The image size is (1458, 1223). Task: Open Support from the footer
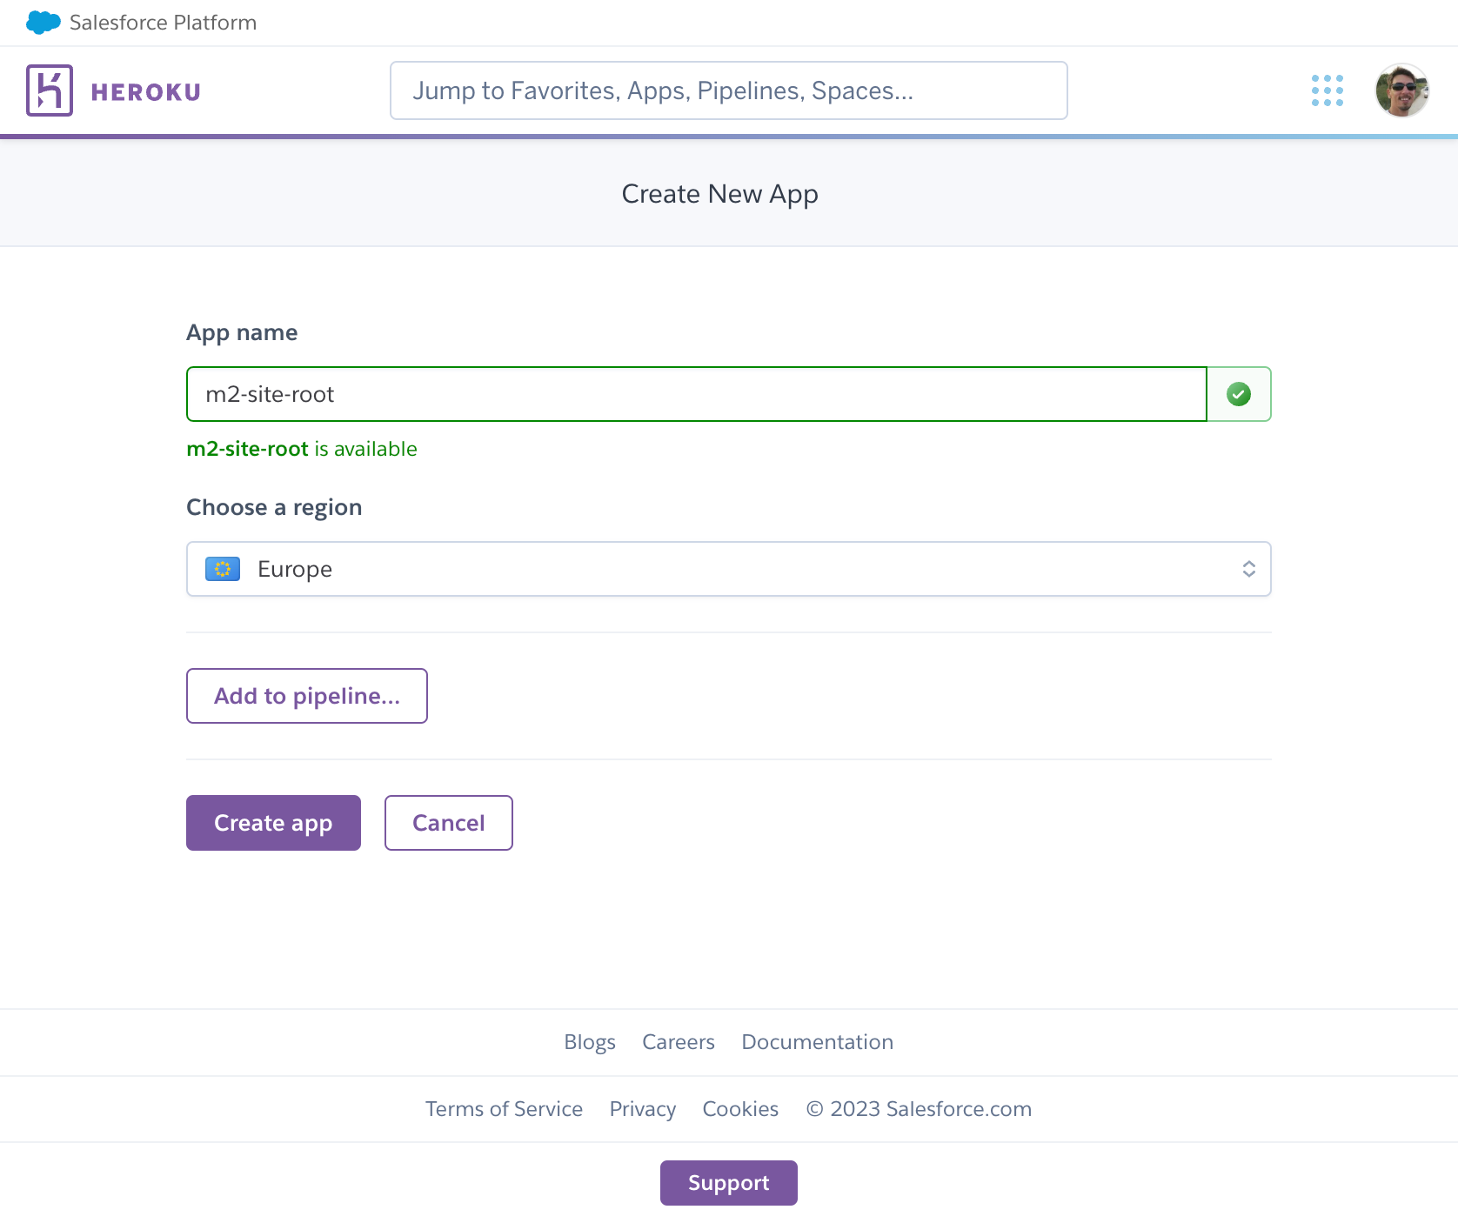pyautogui.click(x=728, y=1182)
